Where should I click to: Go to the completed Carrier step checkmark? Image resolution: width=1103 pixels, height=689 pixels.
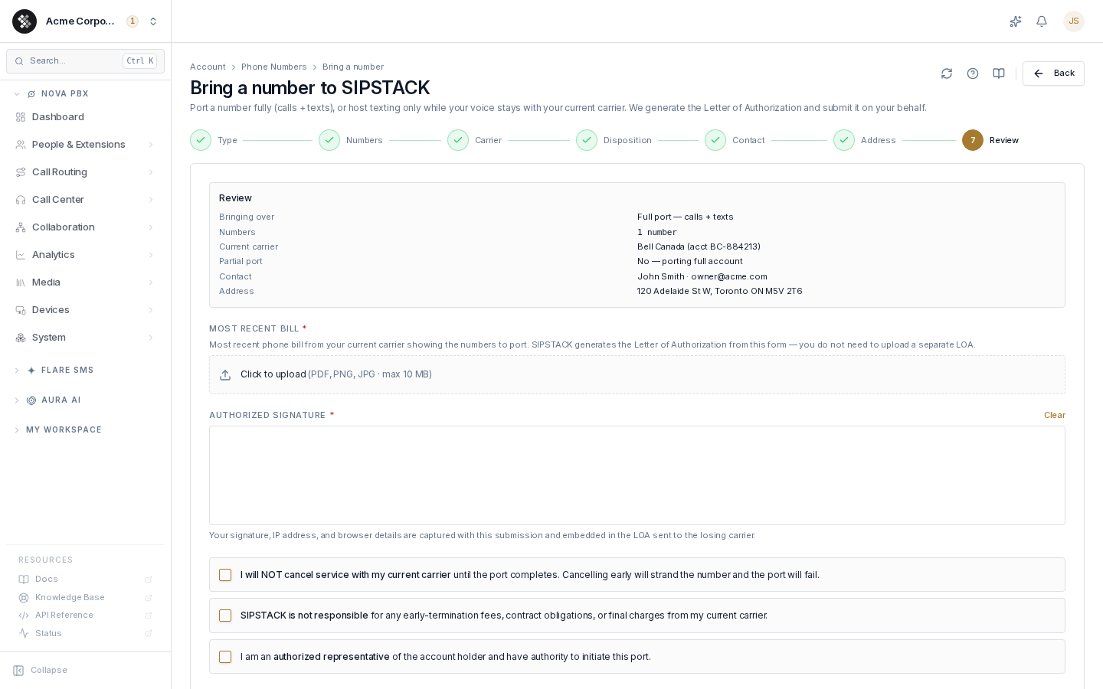pos(458,140)
